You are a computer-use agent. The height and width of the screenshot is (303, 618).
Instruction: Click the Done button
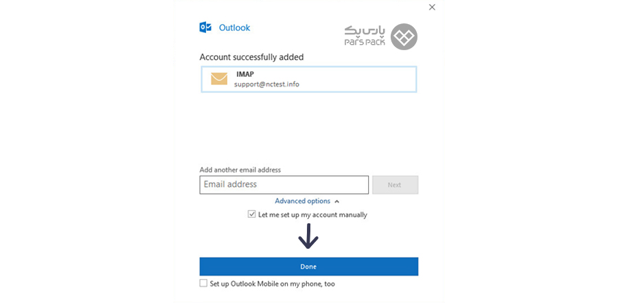pyautogui.click(x=308, y=267)
